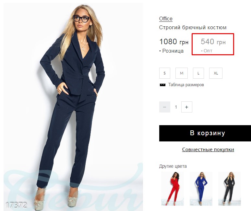
Task: View the blue suit color variant
Action: (201, 189)
